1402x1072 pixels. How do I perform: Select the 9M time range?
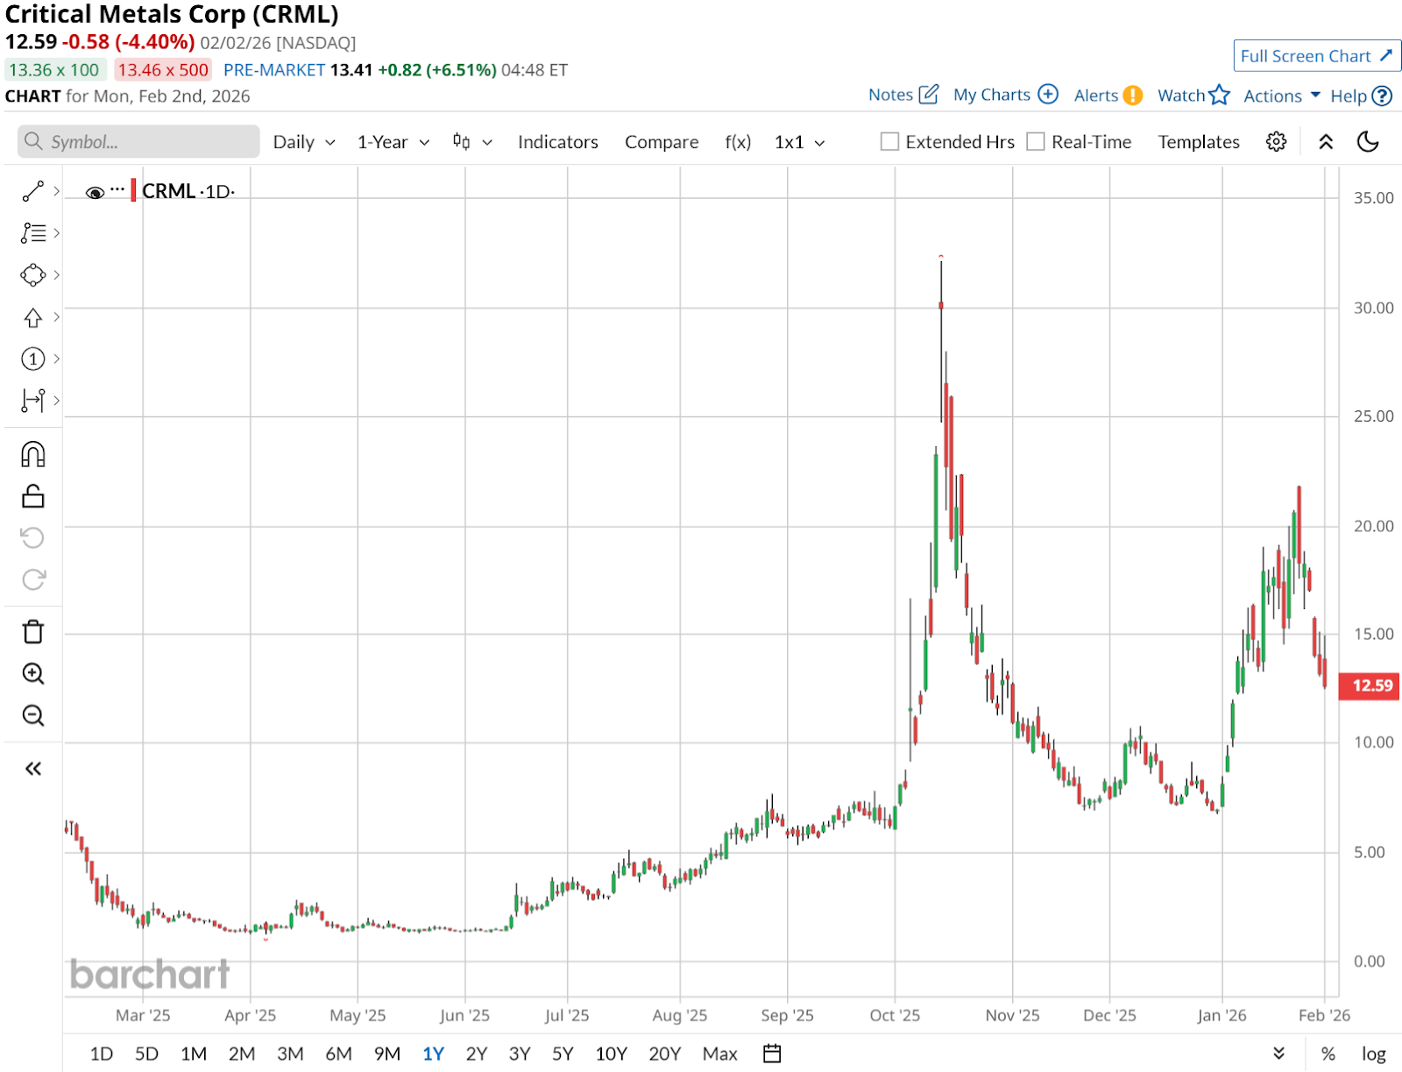[387, 1054]
